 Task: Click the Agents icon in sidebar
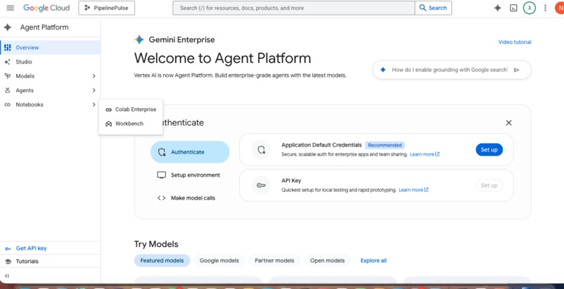click(8, 91)
